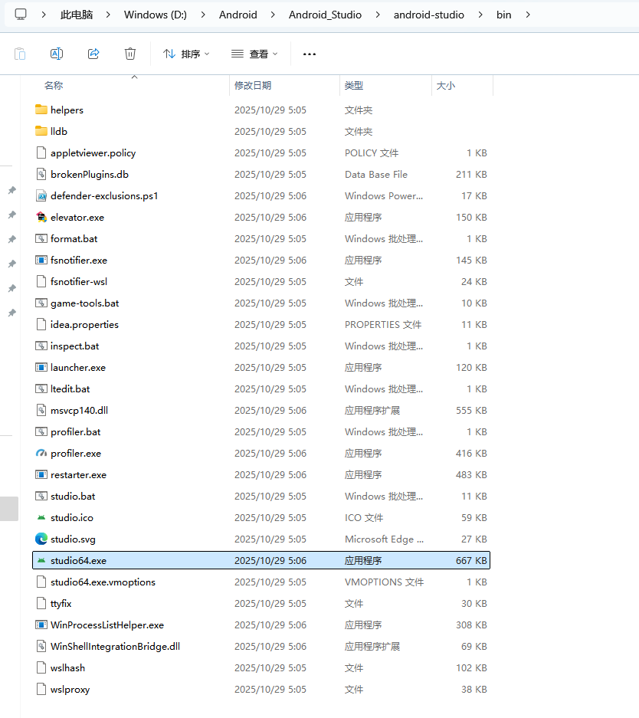Screen dimensions: 639x718
Task: Click the 667 KB size of studio64.exe
Action: tap(471, 560)
